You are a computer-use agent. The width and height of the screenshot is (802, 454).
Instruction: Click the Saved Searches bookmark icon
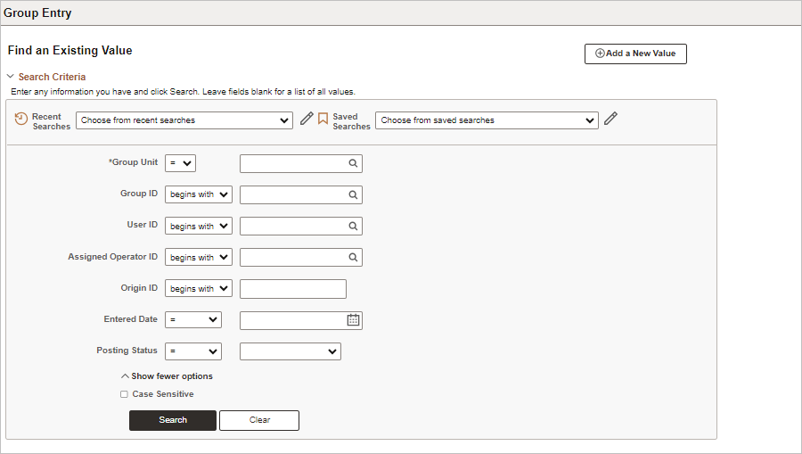[x=323, y=119]
